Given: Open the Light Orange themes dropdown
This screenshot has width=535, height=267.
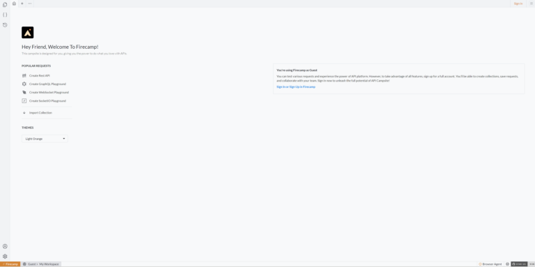Looking at the screenshot, I should (x=45, y=139).
